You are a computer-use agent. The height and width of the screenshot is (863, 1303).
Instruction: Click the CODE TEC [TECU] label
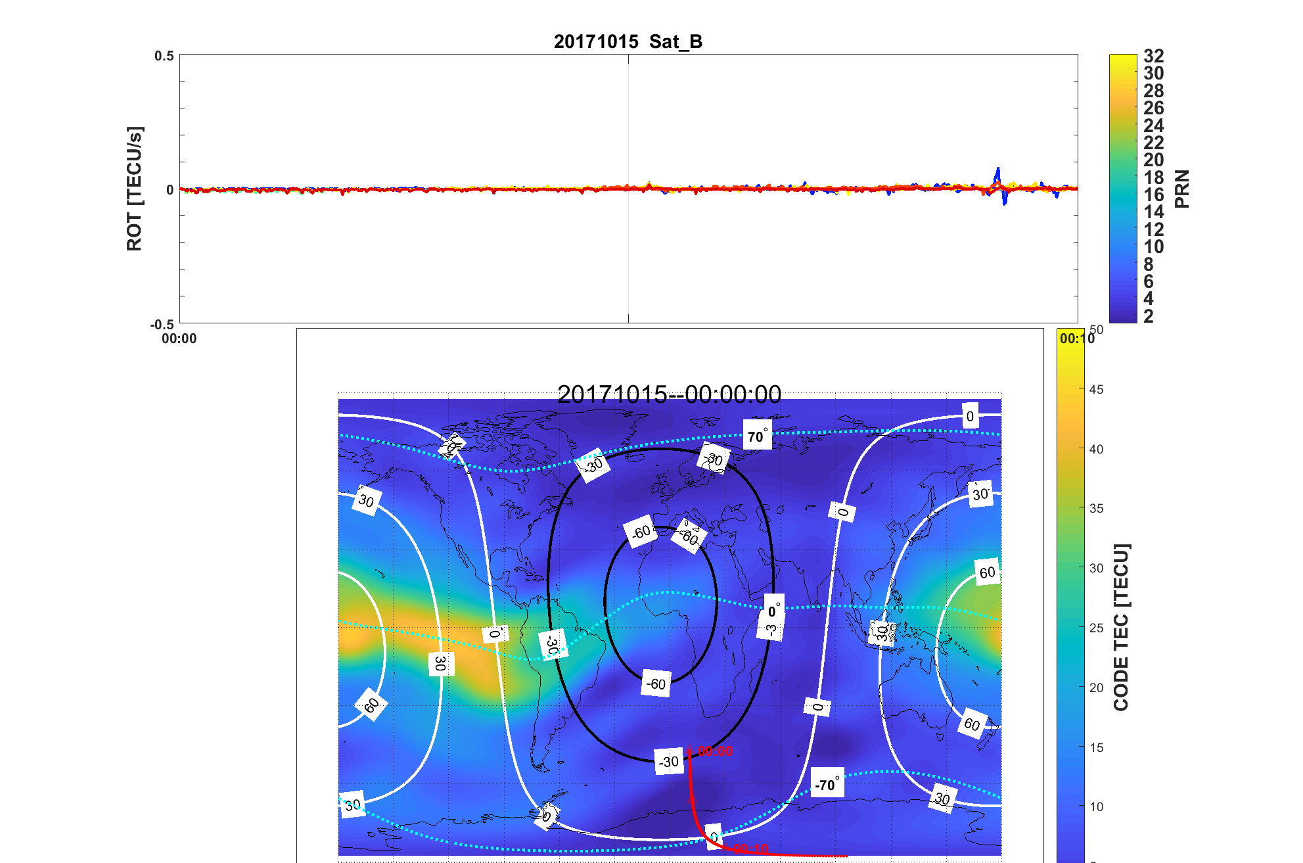pos(1121,627)
